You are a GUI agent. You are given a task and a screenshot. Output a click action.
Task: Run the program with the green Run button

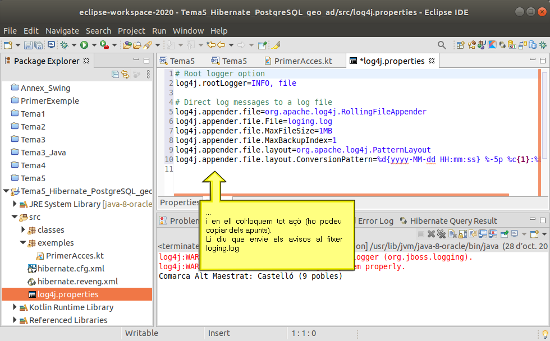click(84, 45)
